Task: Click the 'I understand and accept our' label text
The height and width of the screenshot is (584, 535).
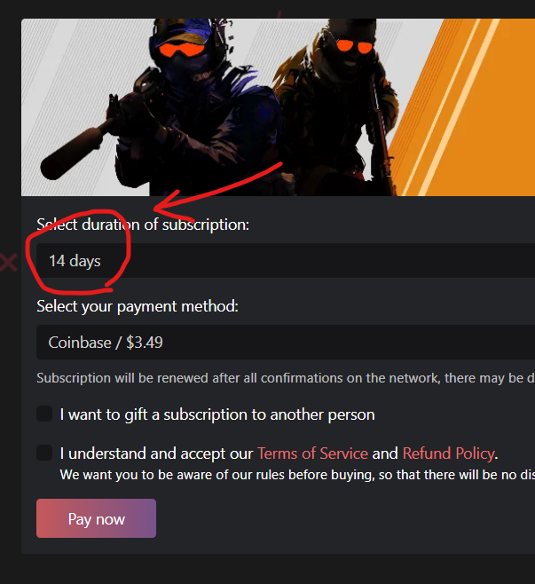Action: 156,454
